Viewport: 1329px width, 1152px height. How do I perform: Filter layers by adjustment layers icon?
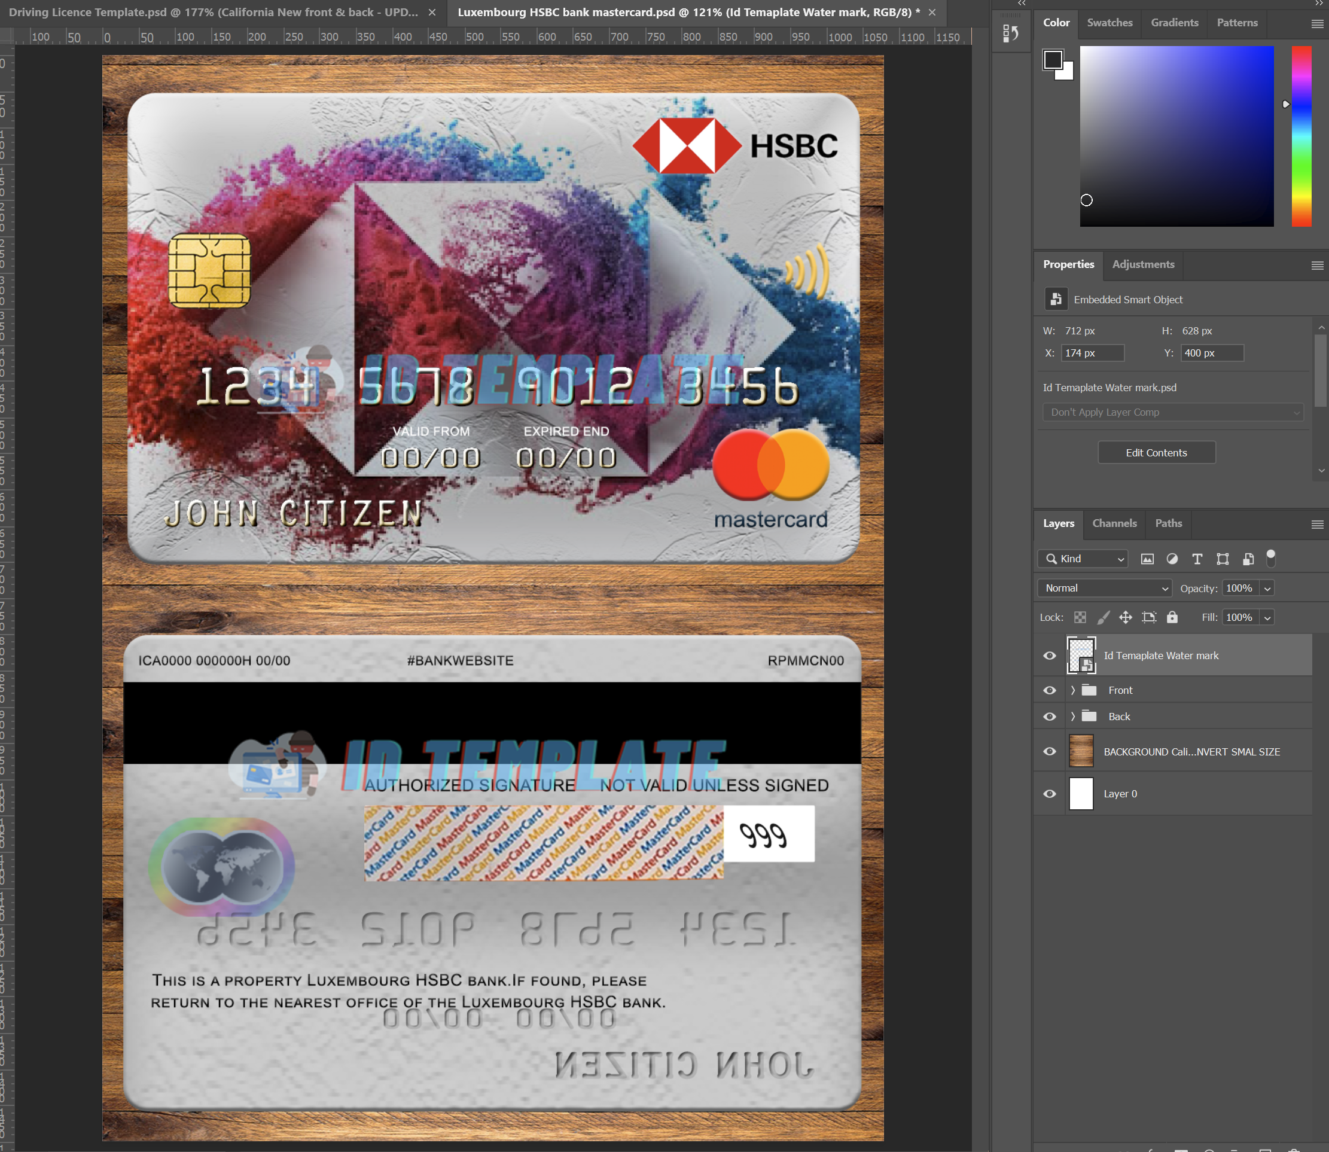pyautogui.click(x=1172, y=559)
